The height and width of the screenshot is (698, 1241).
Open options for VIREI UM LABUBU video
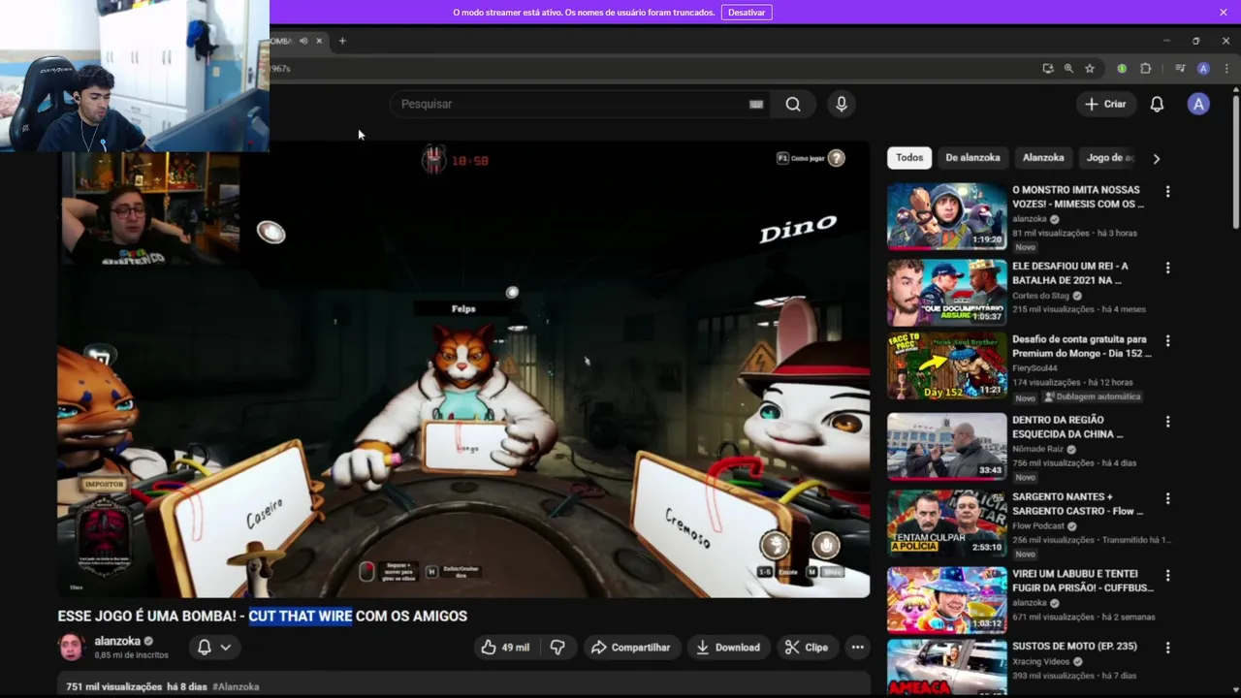[1167, 575]
